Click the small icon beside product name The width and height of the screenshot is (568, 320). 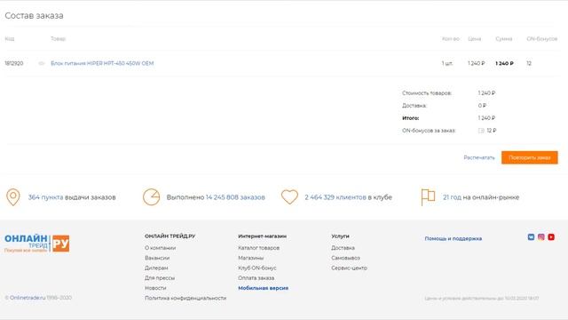(42, 63)
